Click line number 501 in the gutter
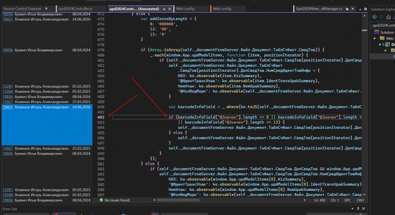The width and height of the screenshot is (395, 215). coord(101,164)
